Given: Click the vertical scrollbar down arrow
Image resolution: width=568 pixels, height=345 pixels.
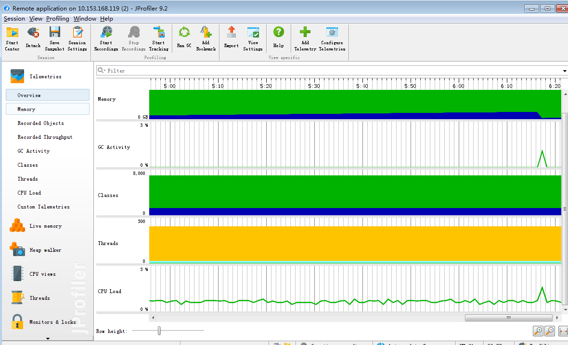Looking at the screenshot, I should tap(565, 309).
